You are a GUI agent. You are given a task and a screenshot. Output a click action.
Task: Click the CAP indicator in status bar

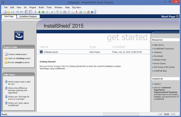click(x=160, y=114)
